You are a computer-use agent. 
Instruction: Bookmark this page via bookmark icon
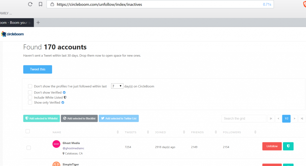pos(40,4)
